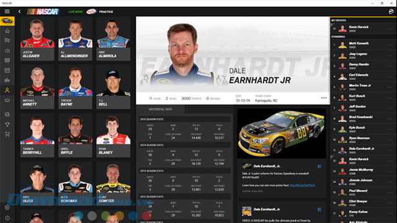This screenshot has height=223, width=397.
Task: Open the trophy icon in sidebar
Action: coord(7,125)
